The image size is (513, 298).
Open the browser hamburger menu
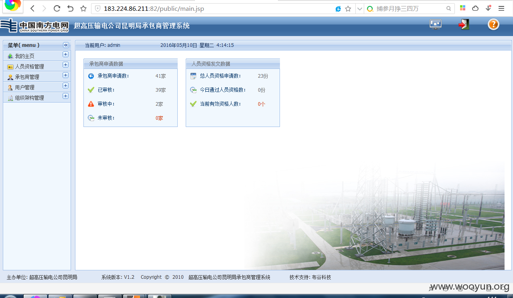point(501,8)
